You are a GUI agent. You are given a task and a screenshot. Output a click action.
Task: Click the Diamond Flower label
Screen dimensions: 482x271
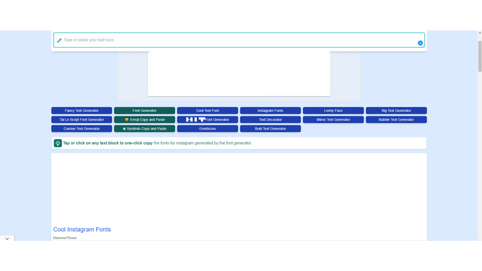[65, 238]
